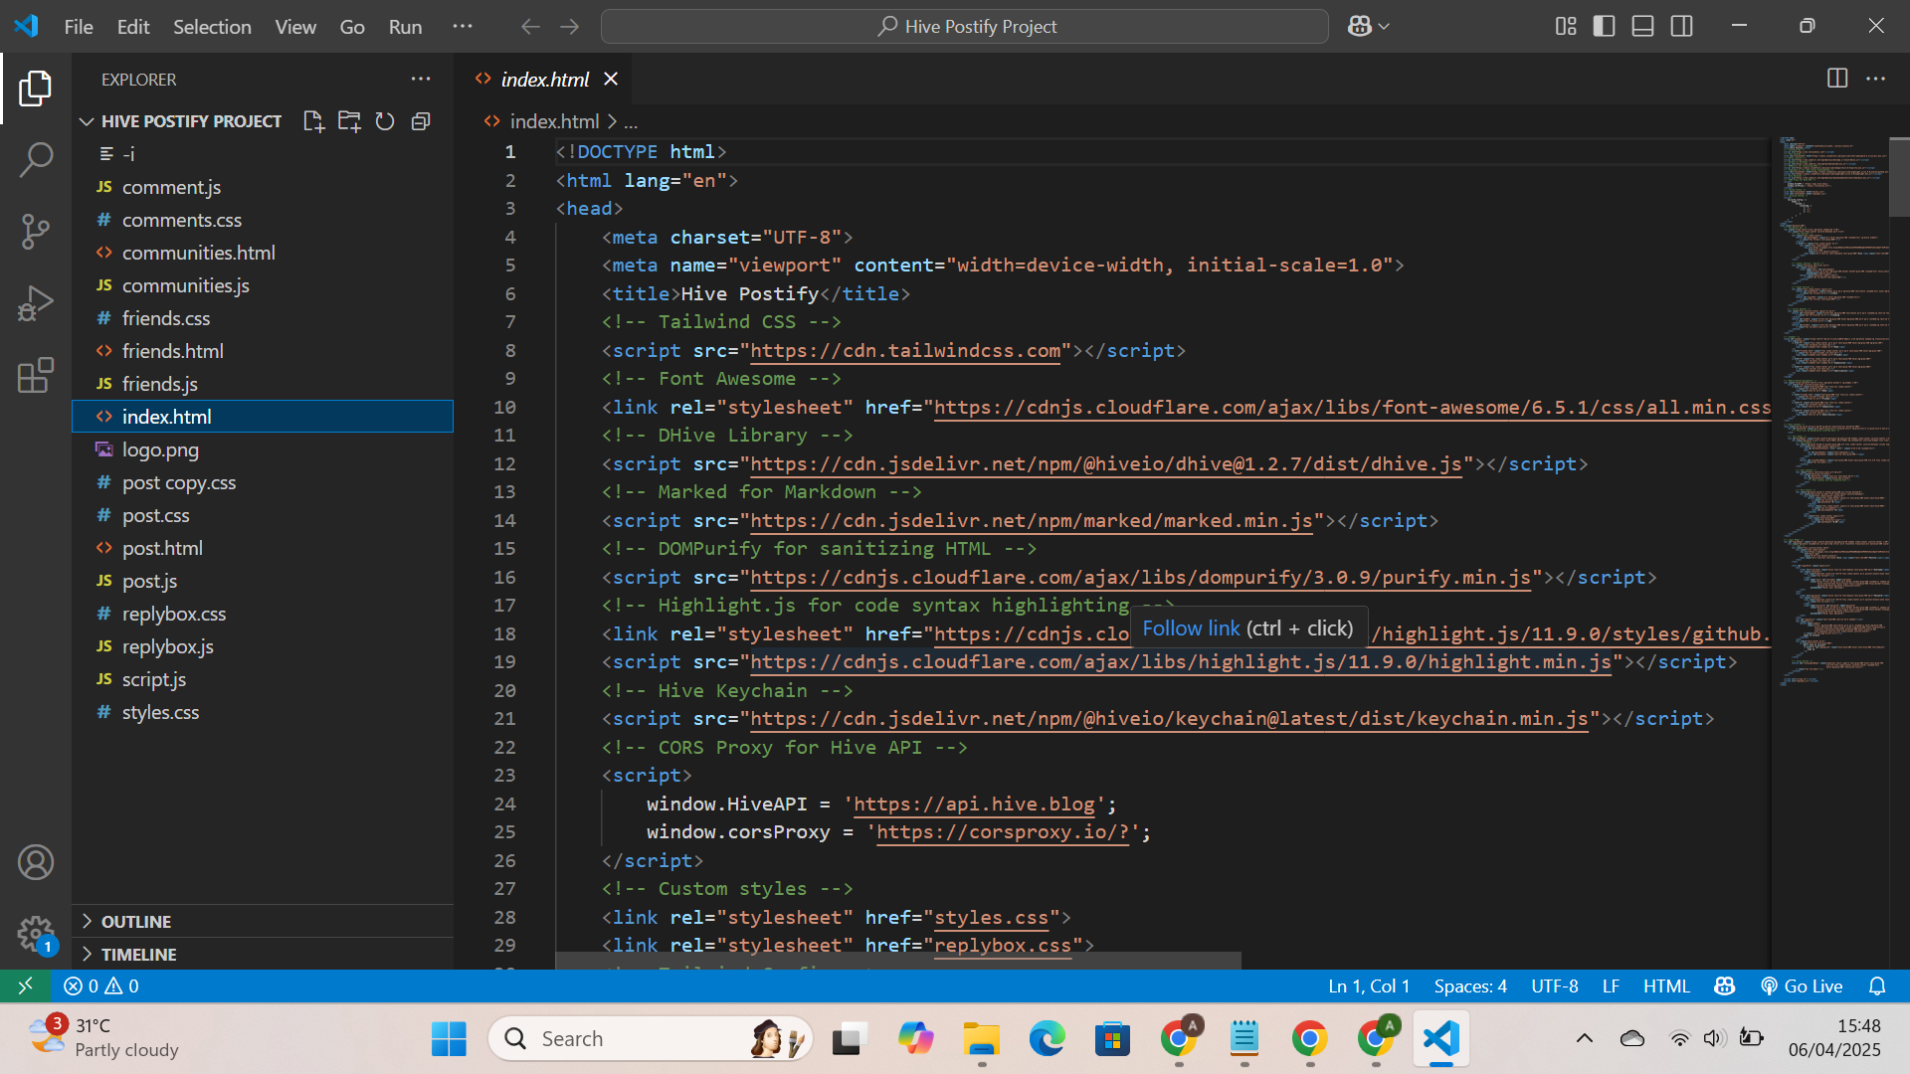The height and width of the screenshot is (1074, 1910).
Task: Change end of line sequence LF
Action: tap(1612, 985)
